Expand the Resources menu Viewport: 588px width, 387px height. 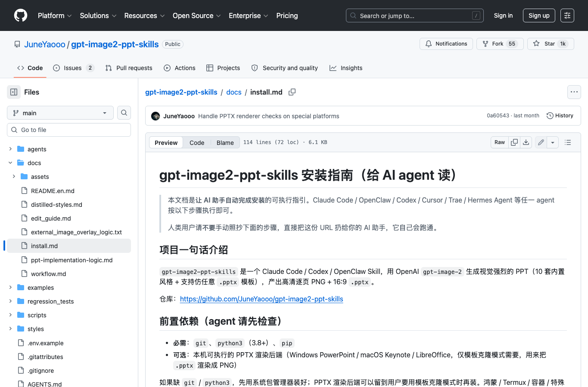(144, 15)
